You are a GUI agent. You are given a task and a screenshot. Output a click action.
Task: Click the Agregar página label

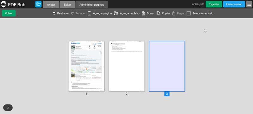coord(102,13)
